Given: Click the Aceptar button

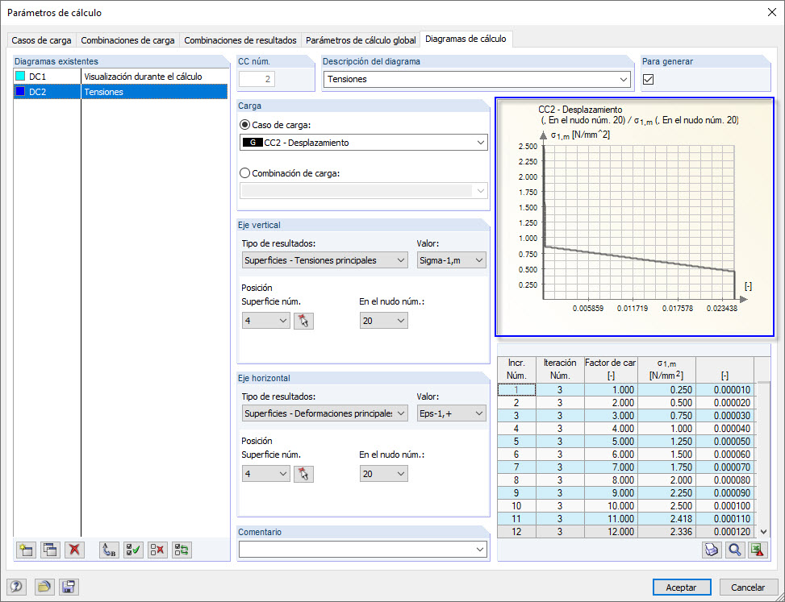Looking at the screenshot, I should pos(682,587).
